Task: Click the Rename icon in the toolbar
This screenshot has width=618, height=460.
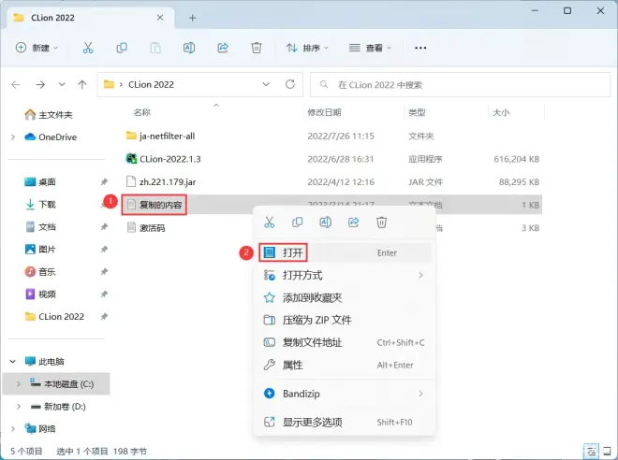Action: (x=189, y=48)
